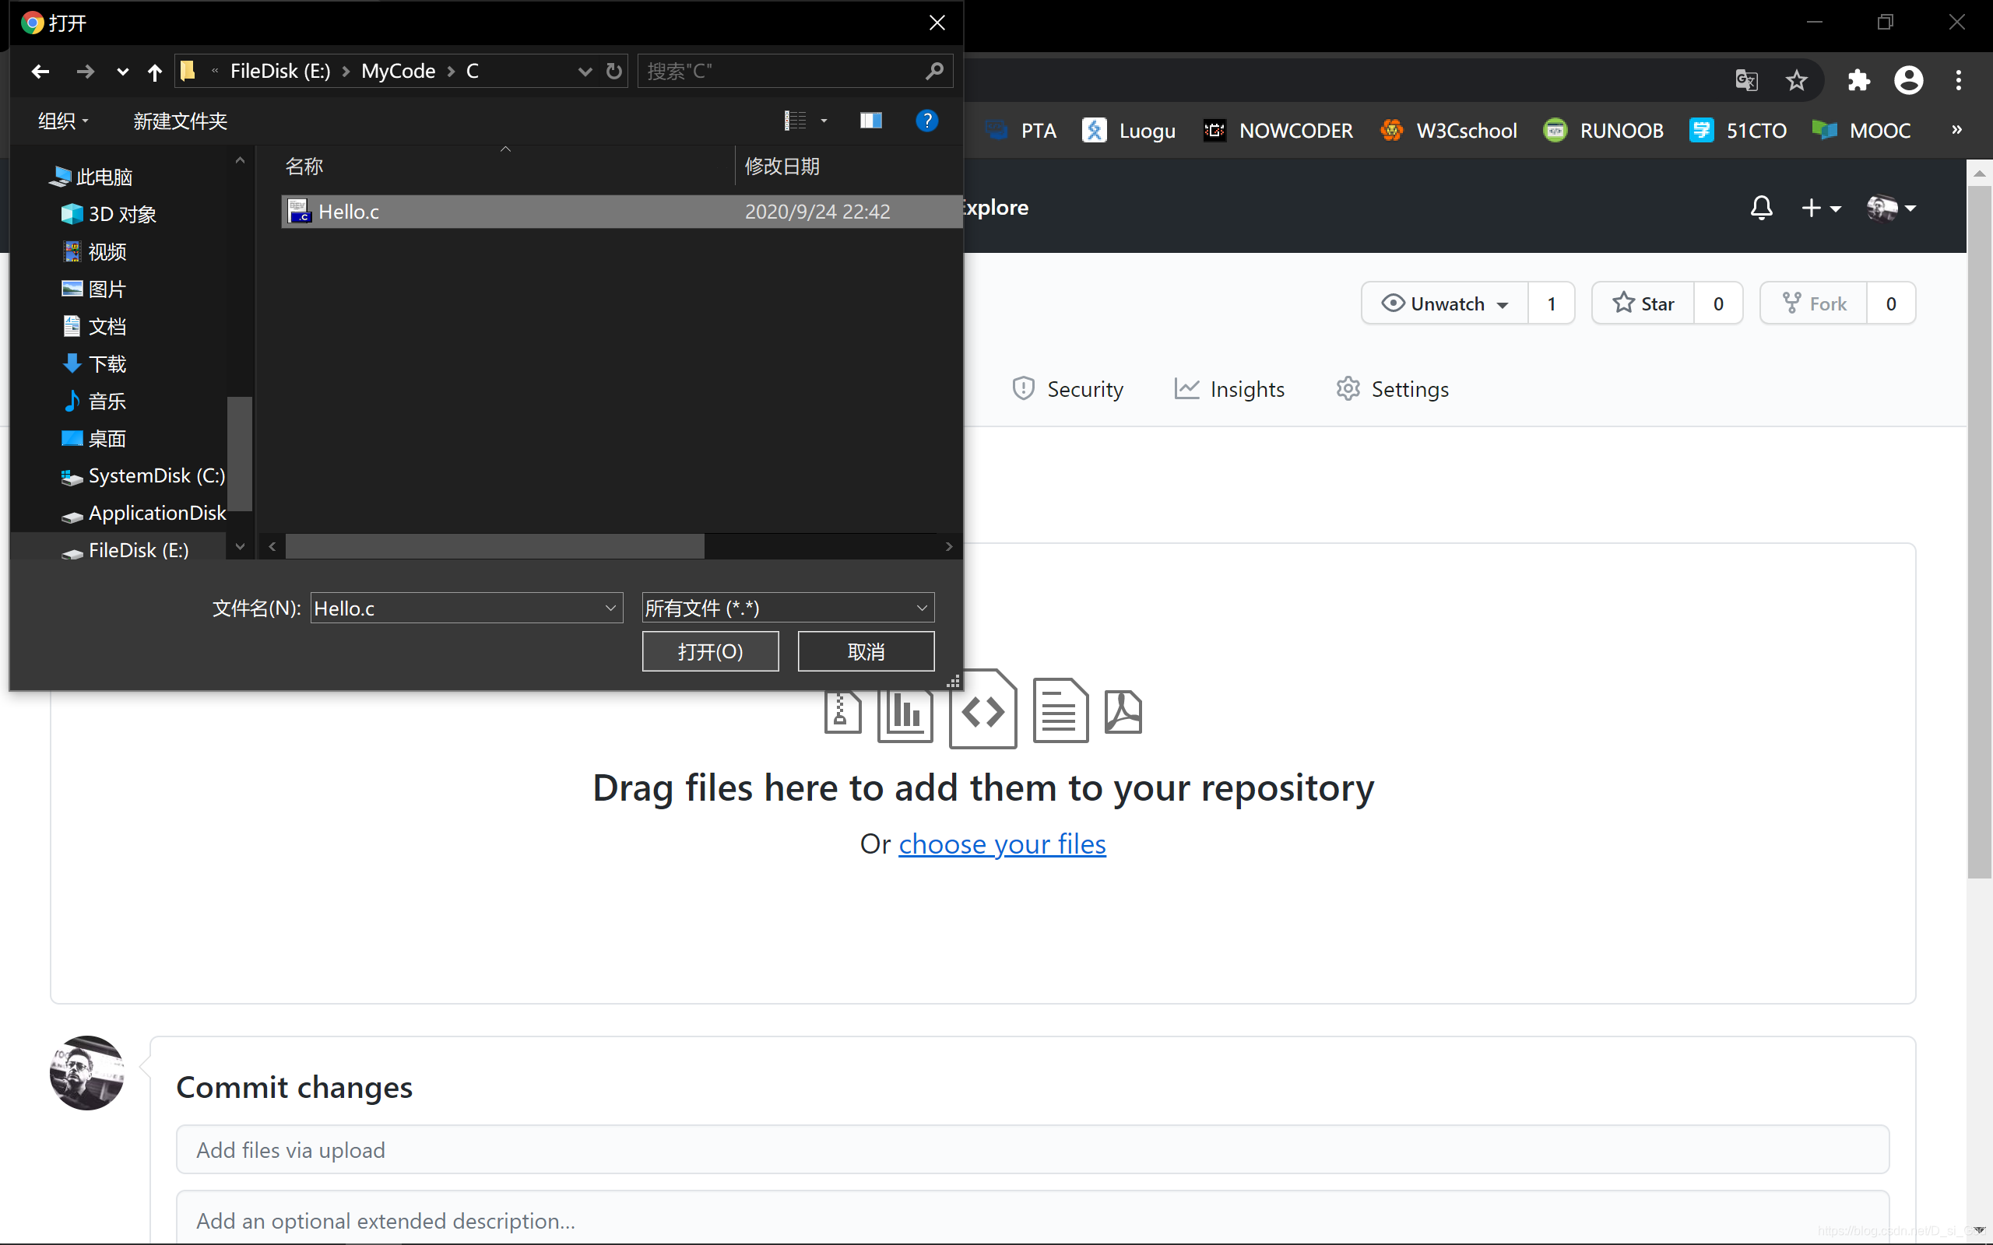
Task: Select the Hello.c file
Action: tap(350, 212)
